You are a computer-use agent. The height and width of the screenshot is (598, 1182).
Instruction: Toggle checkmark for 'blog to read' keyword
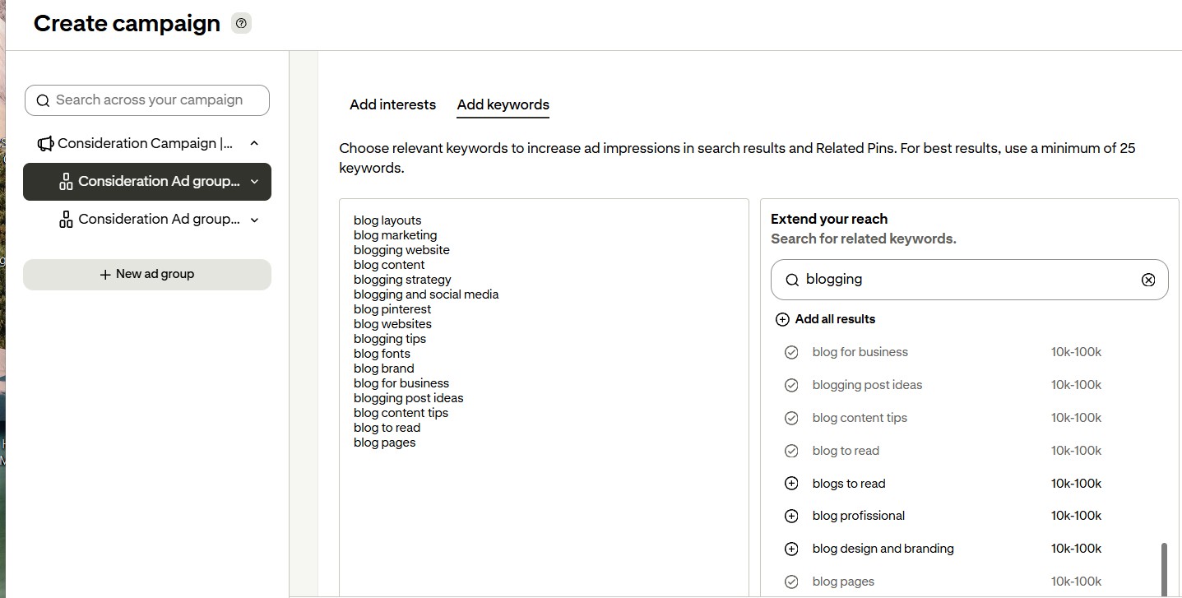(791, 451)
